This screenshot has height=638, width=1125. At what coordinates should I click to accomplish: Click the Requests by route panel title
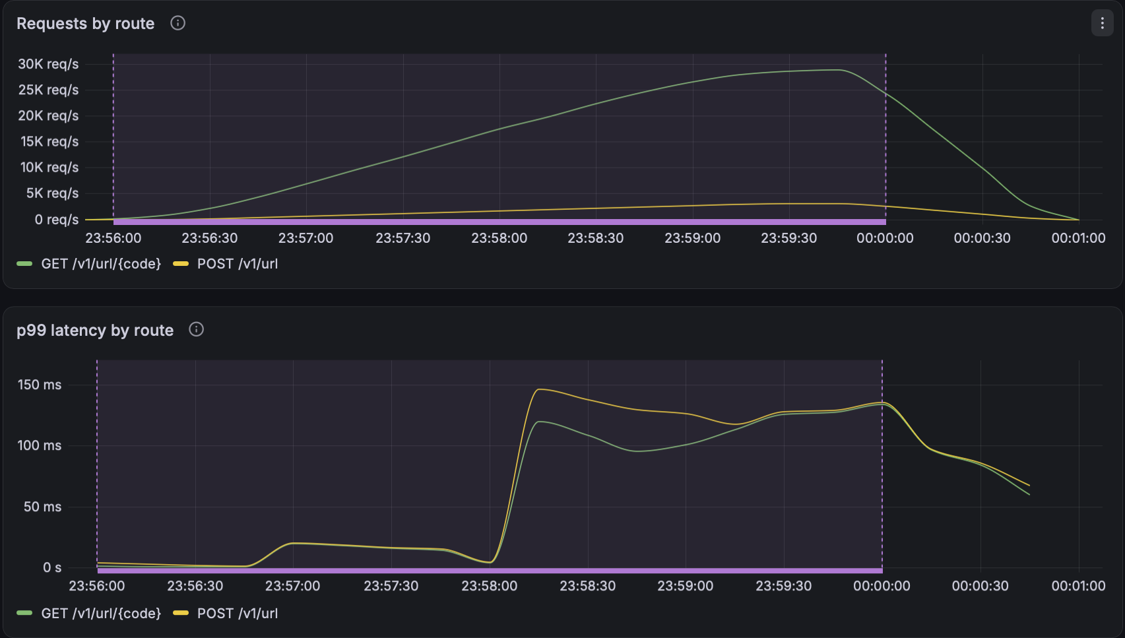(85, 24)
